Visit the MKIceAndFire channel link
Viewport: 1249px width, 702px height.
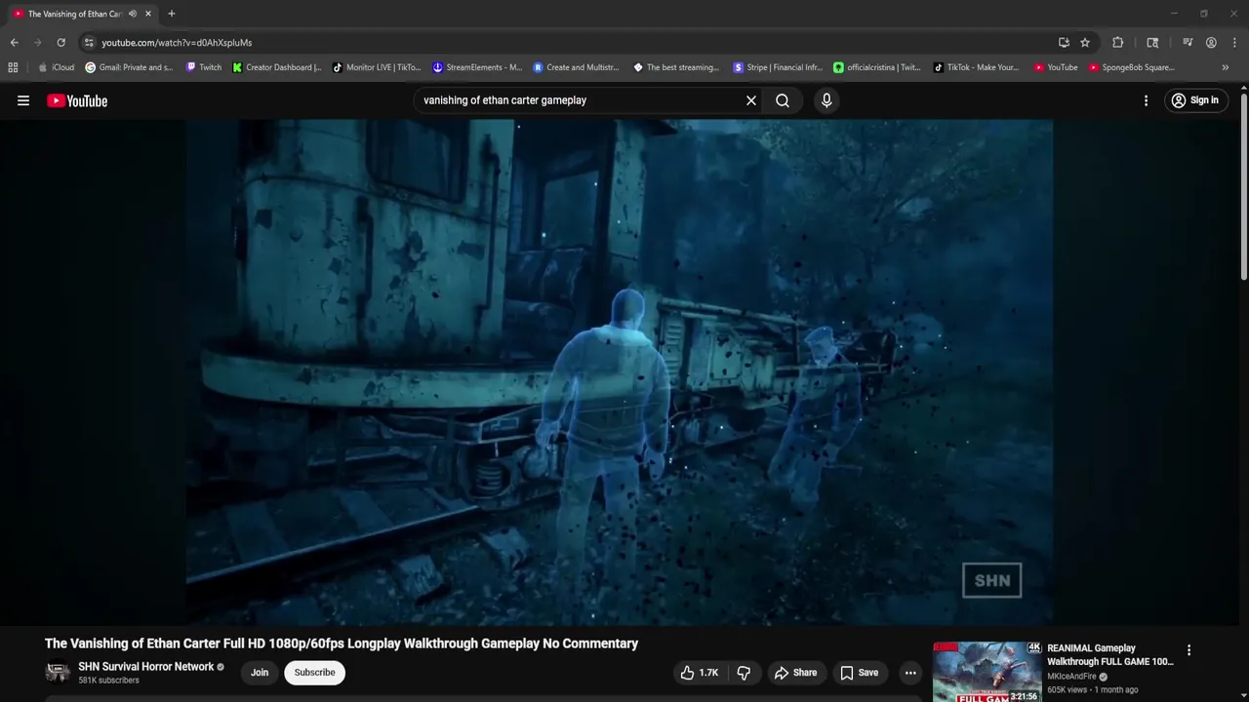tap(1071, 677)
